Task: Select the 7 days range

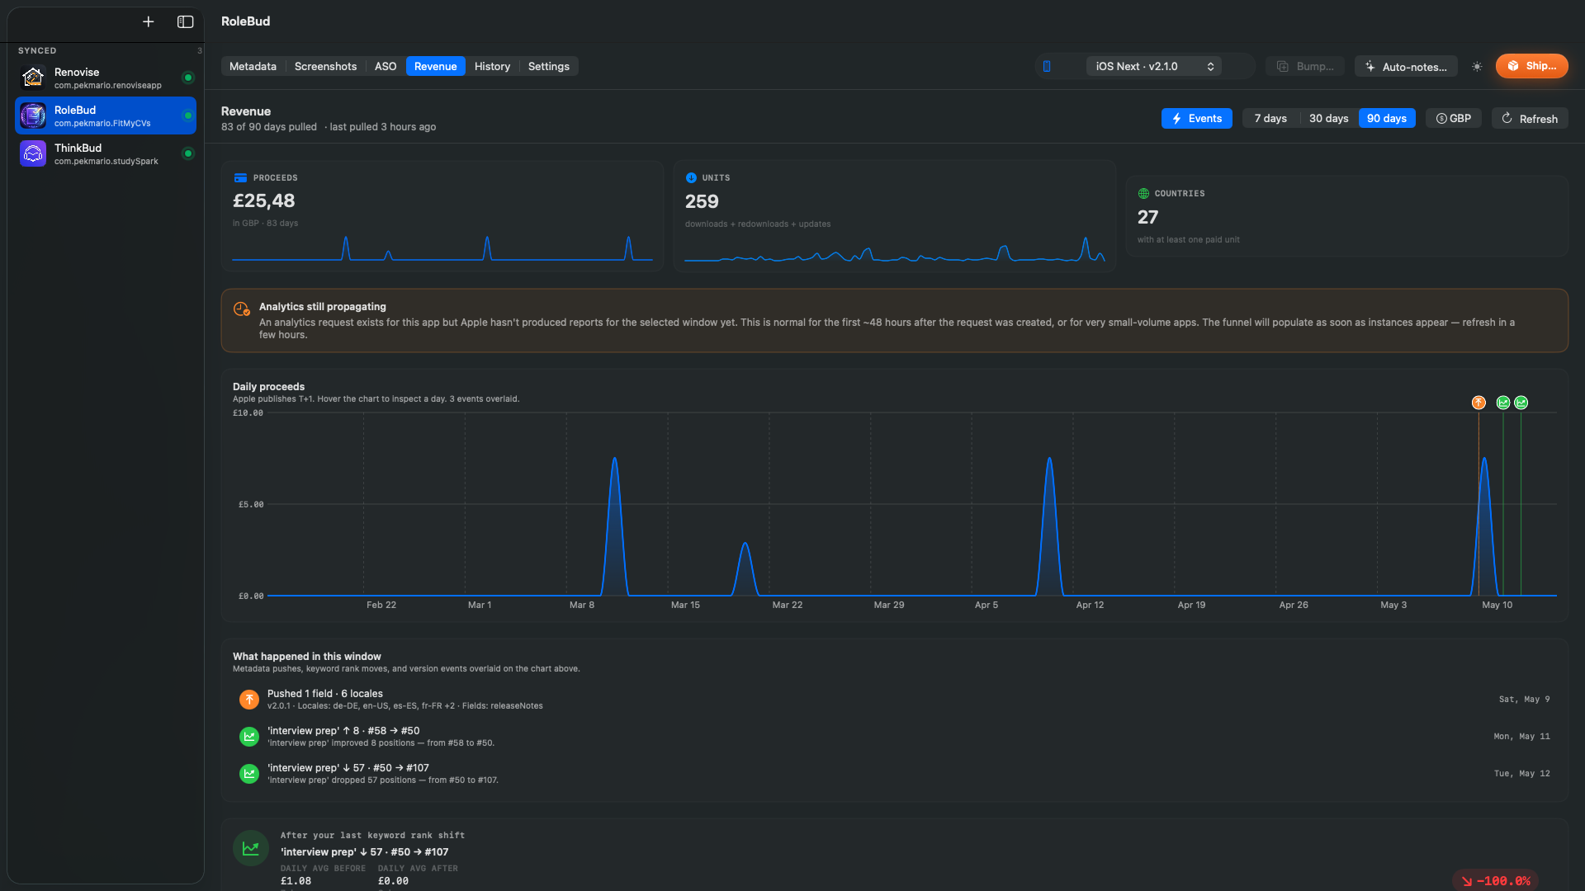Action: (1270, 118)
